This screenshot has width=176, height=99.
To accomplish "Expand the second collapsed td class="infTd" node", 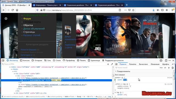I will tap(14, 93).
